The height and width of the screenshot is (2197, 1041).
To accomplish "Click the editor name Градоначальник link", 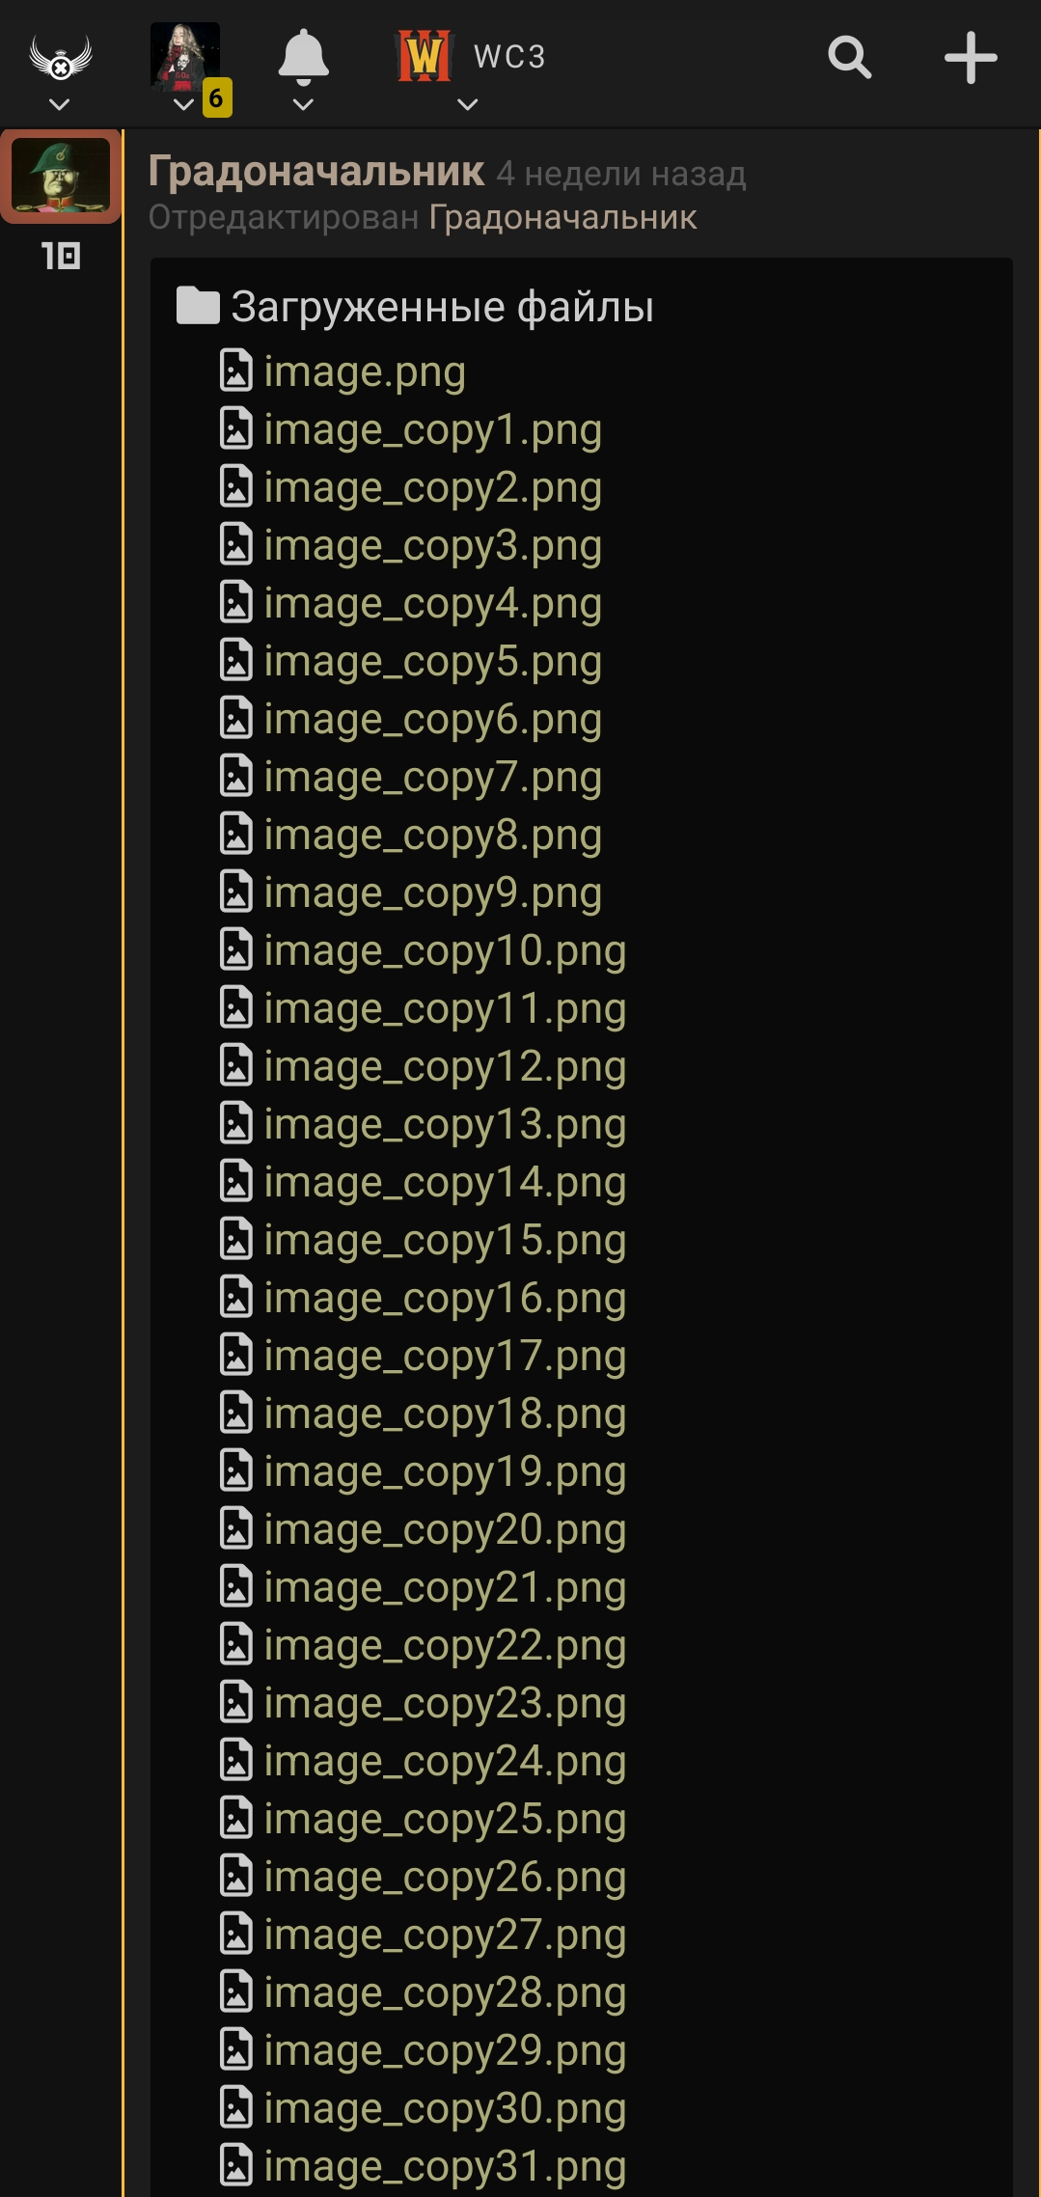I will tap(562, 217).
